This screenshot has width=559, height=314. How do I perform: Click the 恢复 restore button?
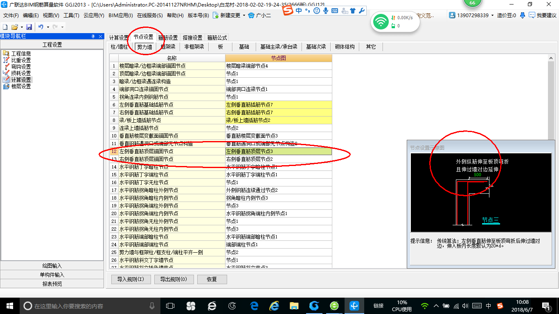click(x=212, y=279)
